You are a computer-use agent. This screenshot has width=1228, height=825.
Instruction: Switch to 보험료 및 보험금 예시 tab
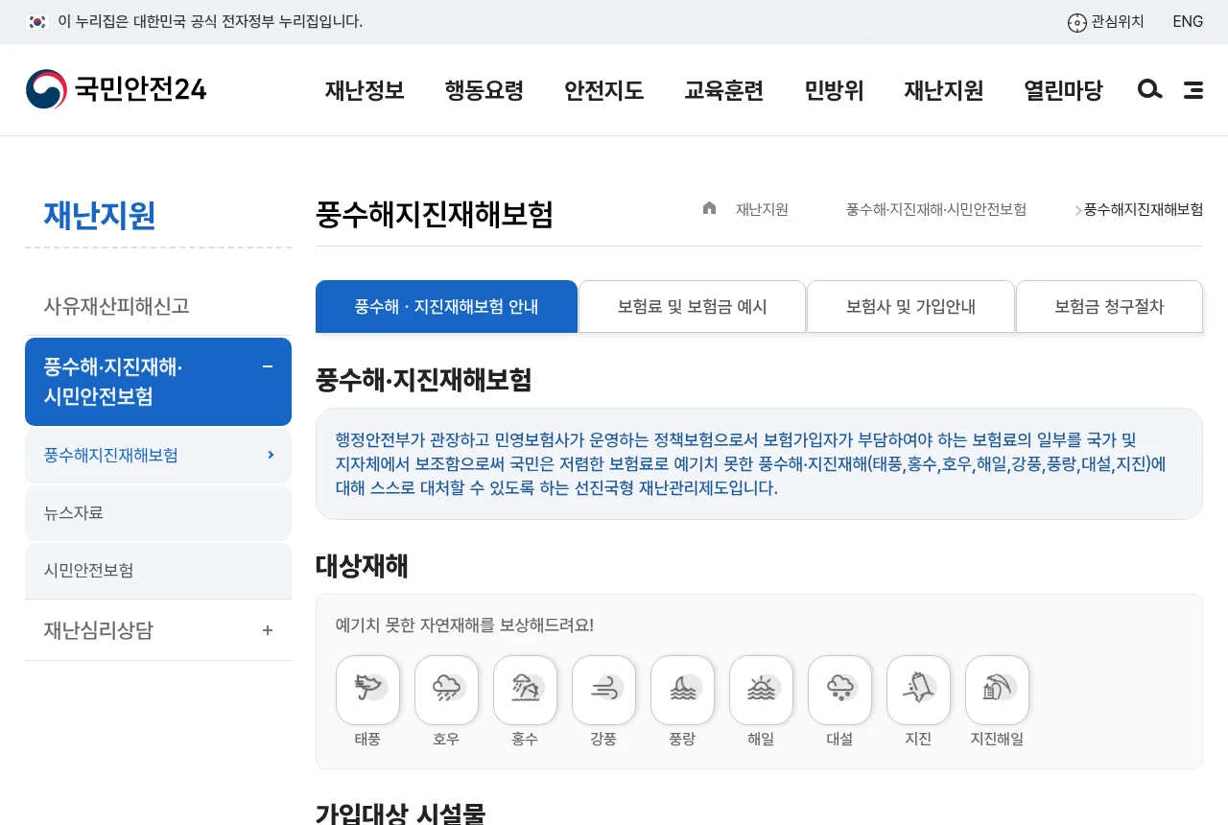pos(693,307)
